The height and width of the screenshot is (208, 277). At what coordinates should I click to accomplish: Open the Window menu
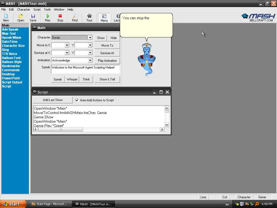point(59,9)
